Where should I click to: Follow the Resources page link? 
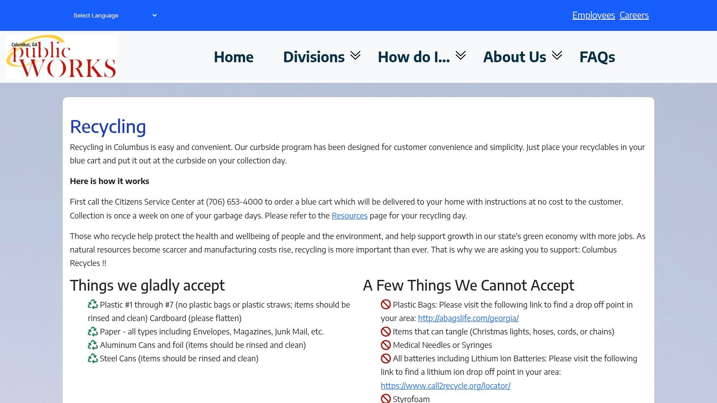[350, 215]
